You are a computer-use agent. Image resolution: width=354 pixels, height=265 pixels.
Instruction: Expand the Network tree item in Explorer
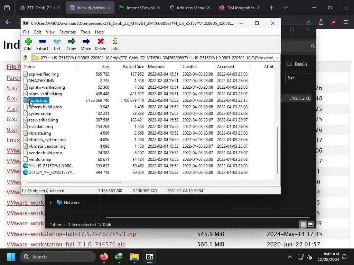[50, 203]
